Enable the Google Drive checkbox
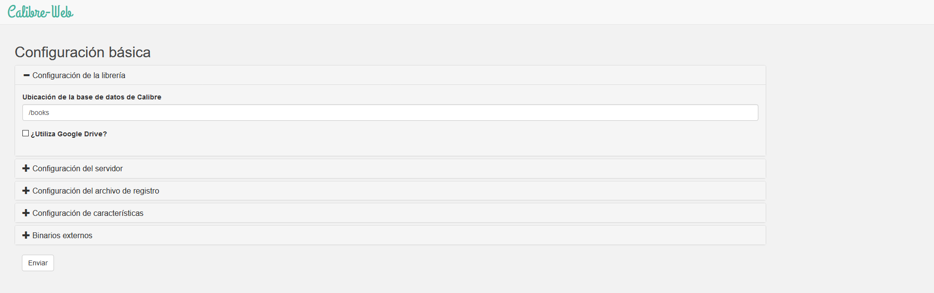Viewport: 934px width, 293px height. coord(26,133)
